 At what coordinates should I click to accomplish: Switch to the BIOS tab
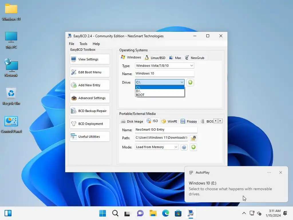click(x=207, y=121)
